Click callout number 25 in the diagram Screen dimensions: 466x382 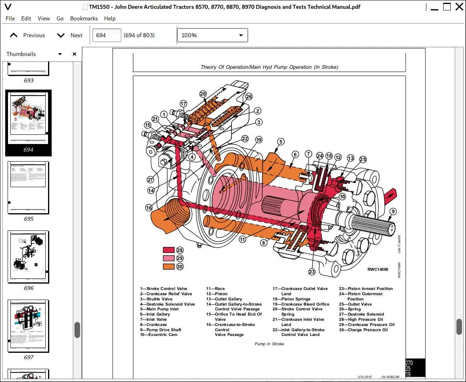point(363,160)
